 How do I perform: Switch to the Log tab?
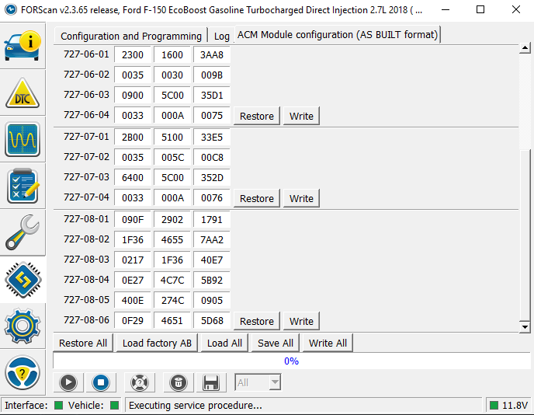[222, 37]
